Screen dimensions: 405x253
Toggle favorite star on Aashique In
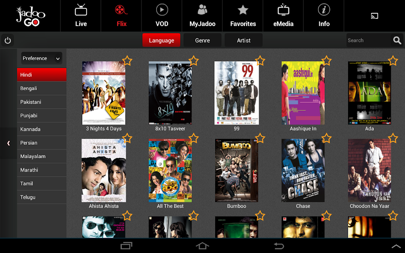(326, 61)
